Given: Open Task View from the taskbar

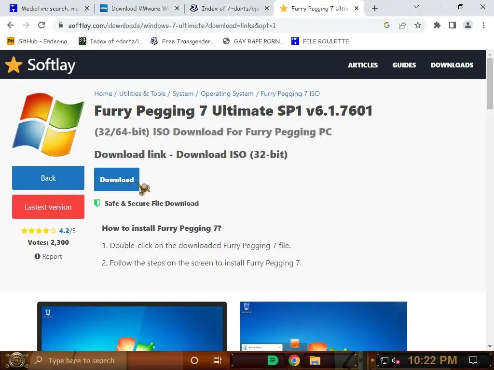Looking at the screenshot, I should [218, 360].
